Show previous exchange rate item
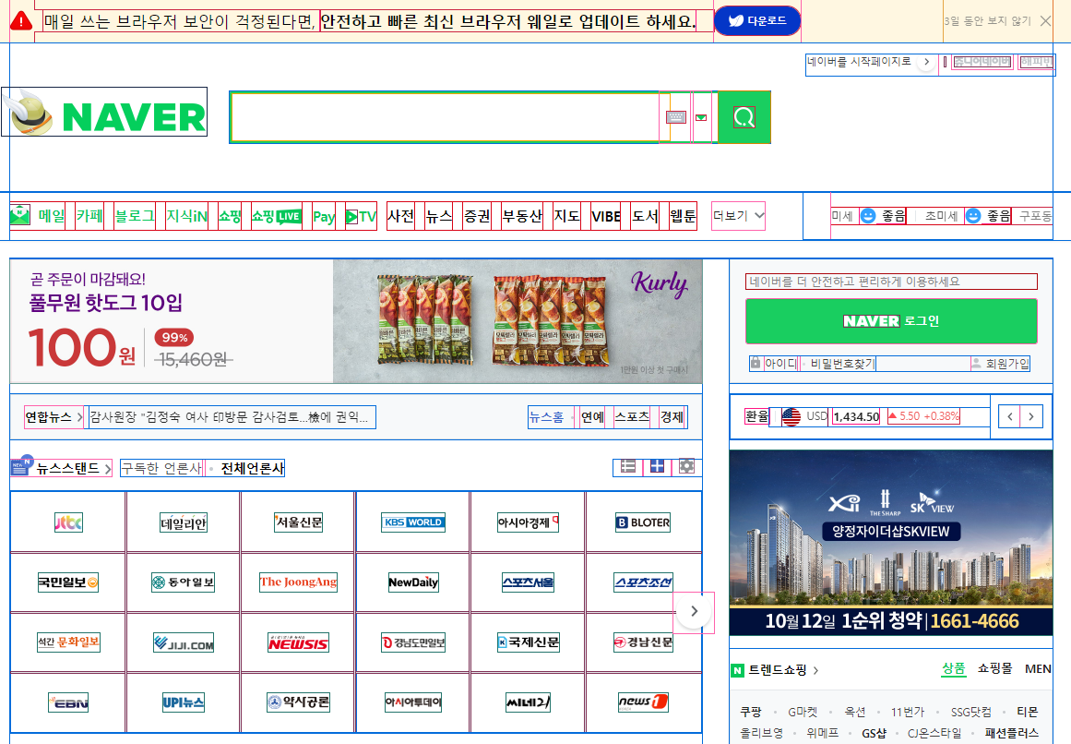 [x=1009, y=416]
